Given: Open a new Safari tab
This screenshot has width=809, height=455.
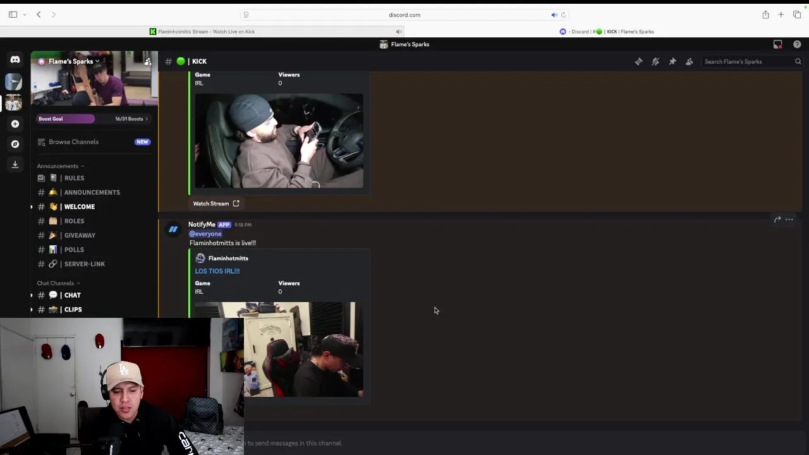Looking at the screenshot, I should [781, 15].
